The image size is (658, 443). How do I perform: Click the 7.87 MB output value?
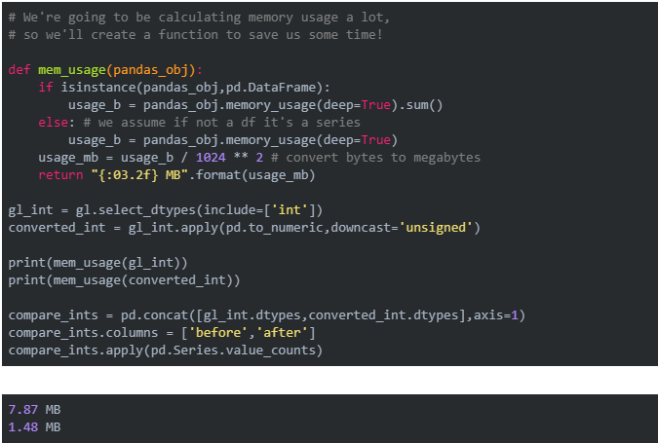(34, 410)
